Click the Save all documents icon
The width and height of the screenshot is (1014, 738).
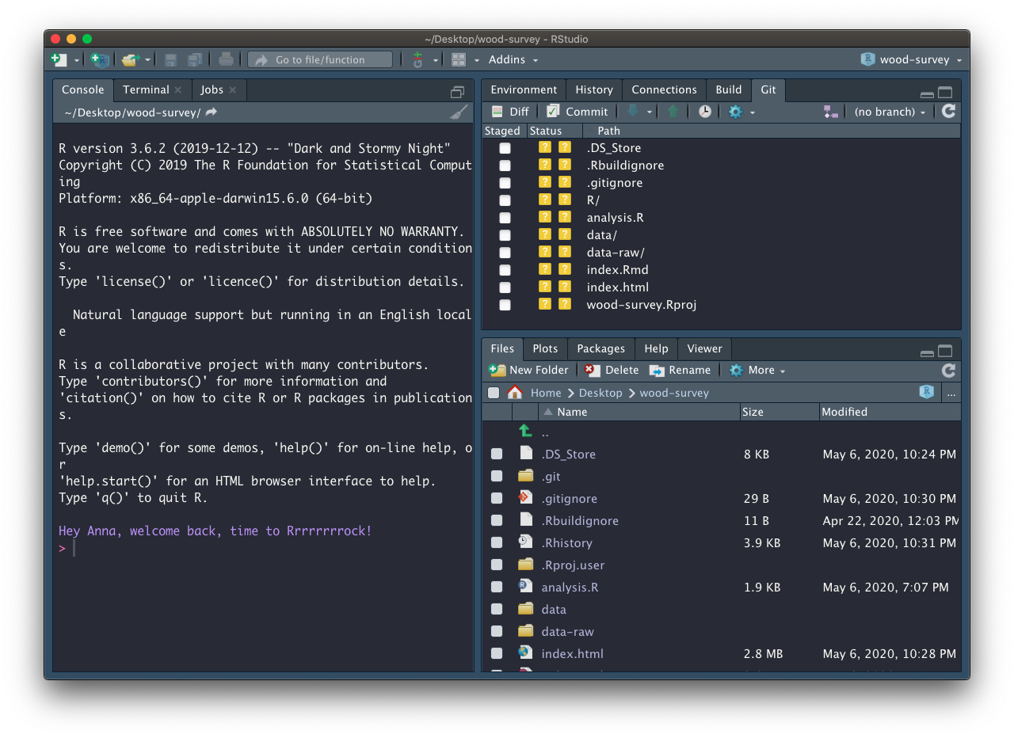click(x=194, y=59)
